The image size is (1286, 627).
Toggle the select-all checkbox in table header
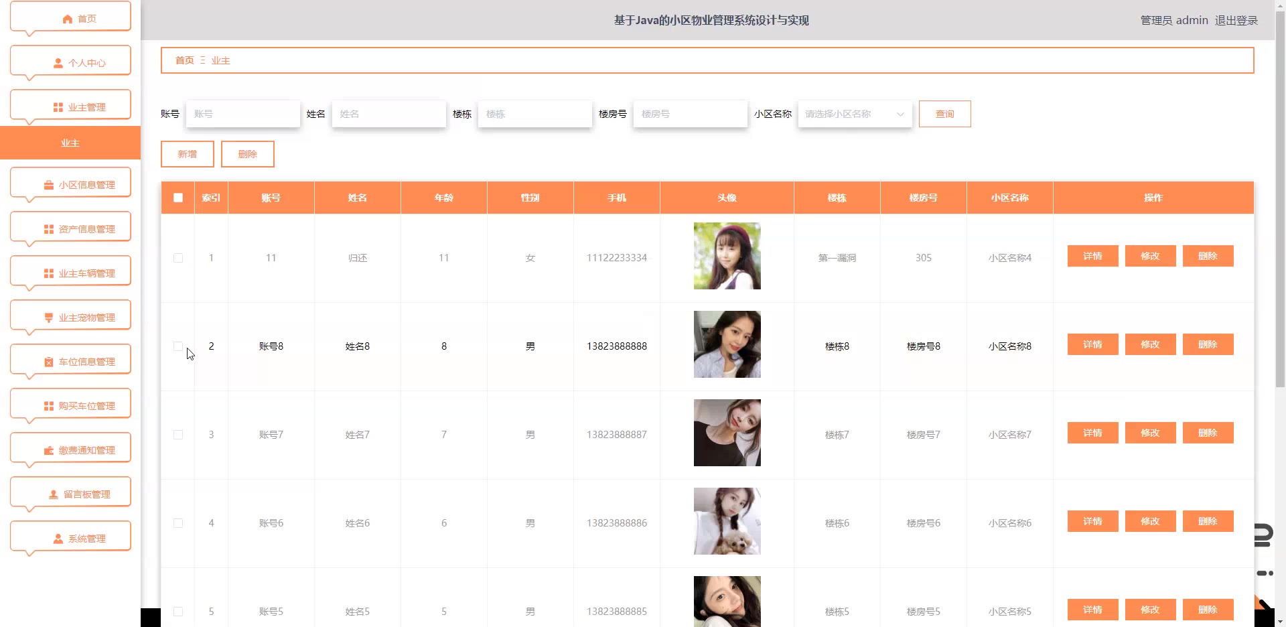178,198
